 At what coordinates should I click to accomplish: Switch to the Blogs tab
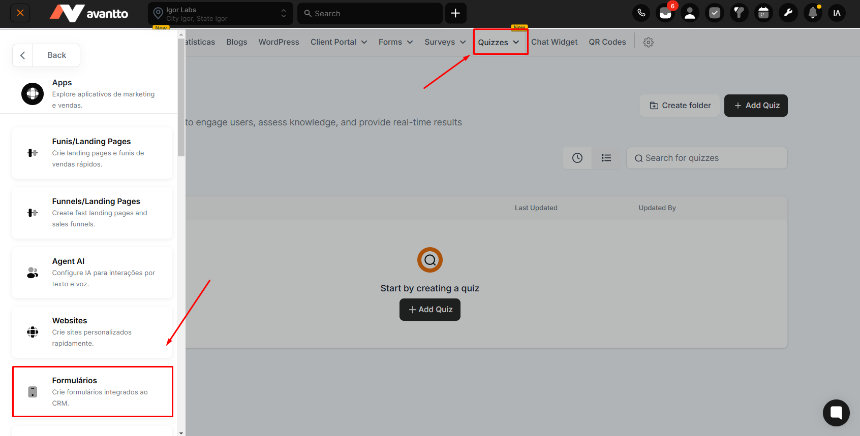click(237, 42)
